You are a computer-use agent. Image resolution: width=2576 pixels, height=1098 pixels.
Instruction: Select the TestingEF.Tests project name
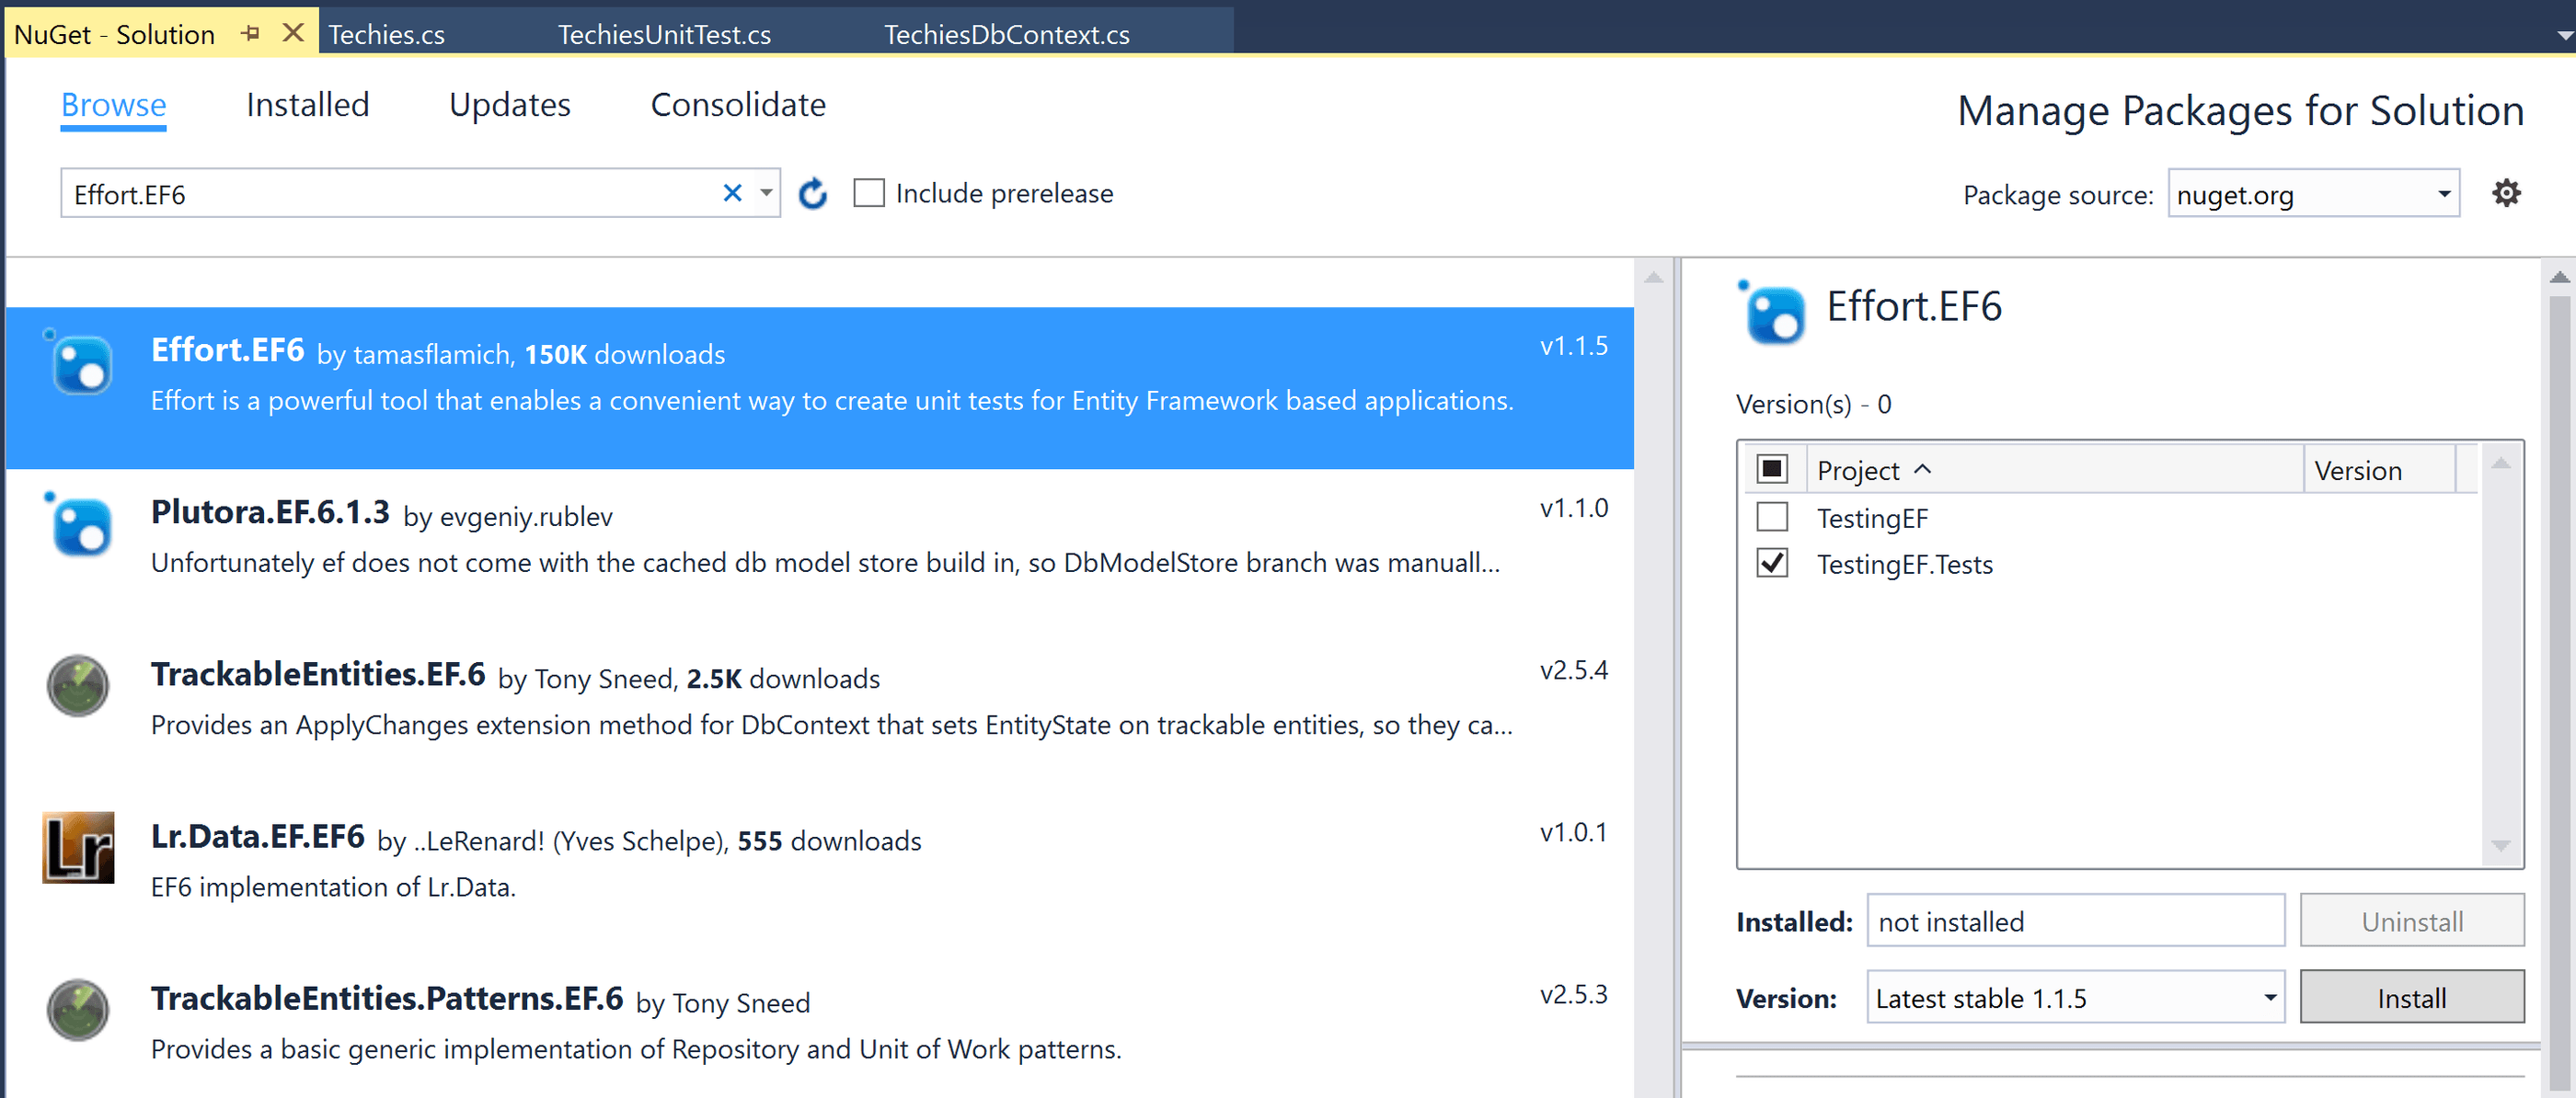pyautogui.click(x=1905, y=565)
